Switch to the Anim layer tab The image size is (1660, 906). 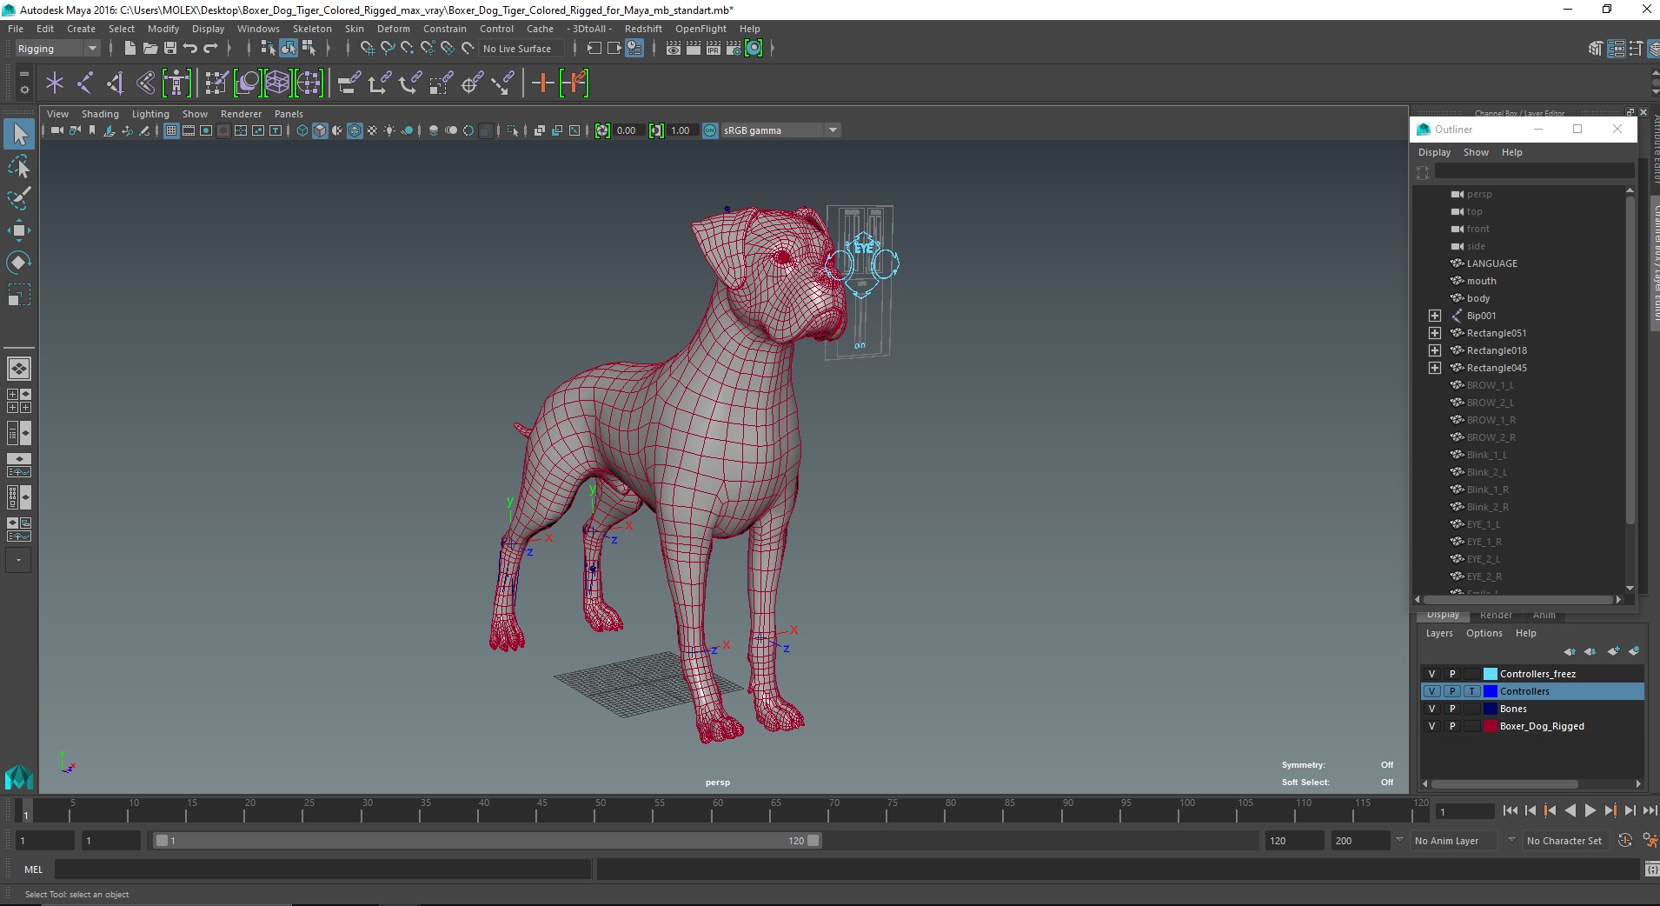coord(1544,615)
